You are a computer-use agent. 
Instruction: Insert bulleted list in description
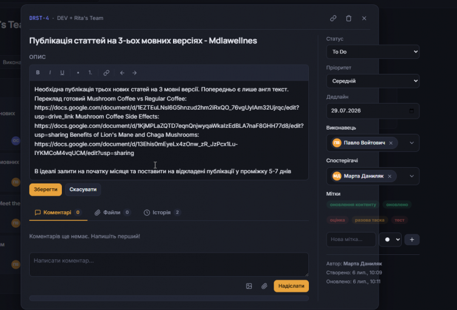click(x=78, y=73)
